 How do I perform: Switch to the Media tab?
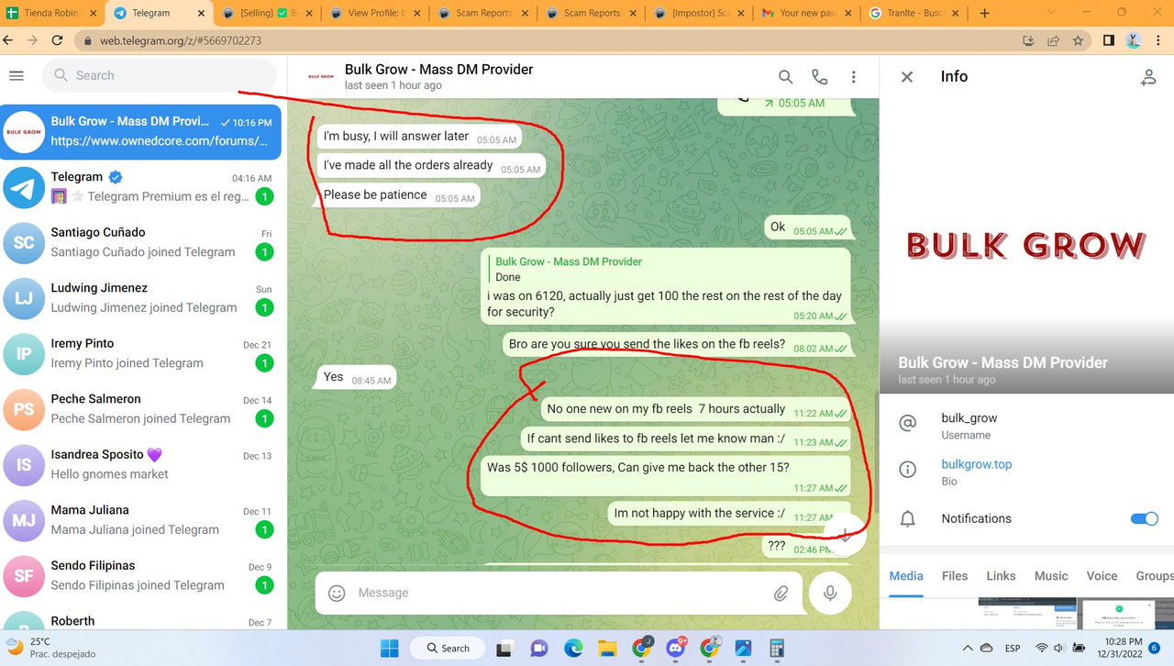(906, 575)
